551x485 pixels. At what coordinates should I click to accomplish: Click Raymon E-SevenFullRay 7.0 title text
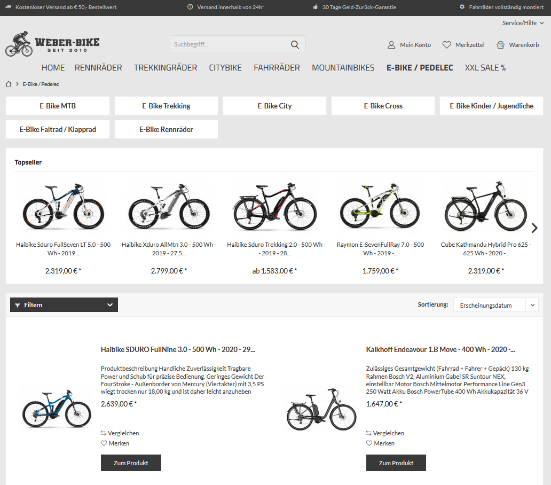pos(380,249)
